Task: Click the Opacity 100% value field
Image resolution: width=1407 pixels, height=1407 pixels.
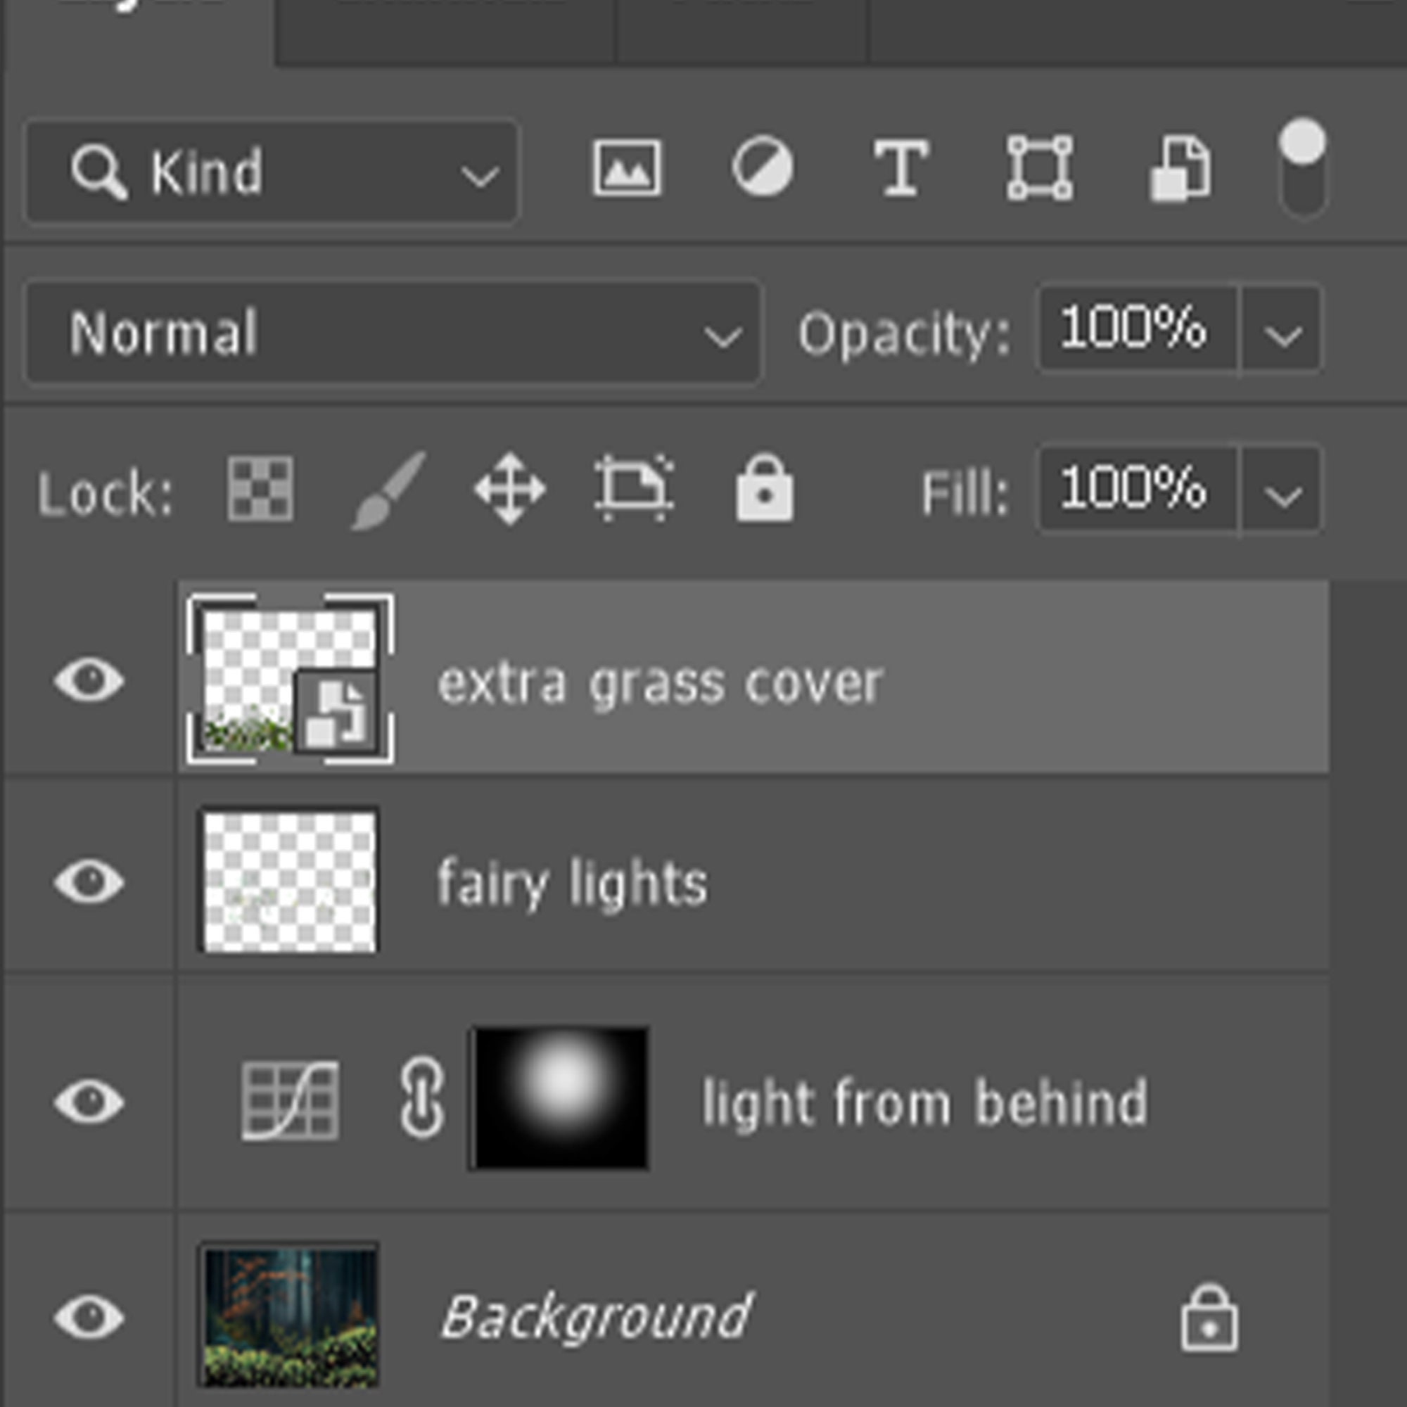Action: (x=1138, y=329)
